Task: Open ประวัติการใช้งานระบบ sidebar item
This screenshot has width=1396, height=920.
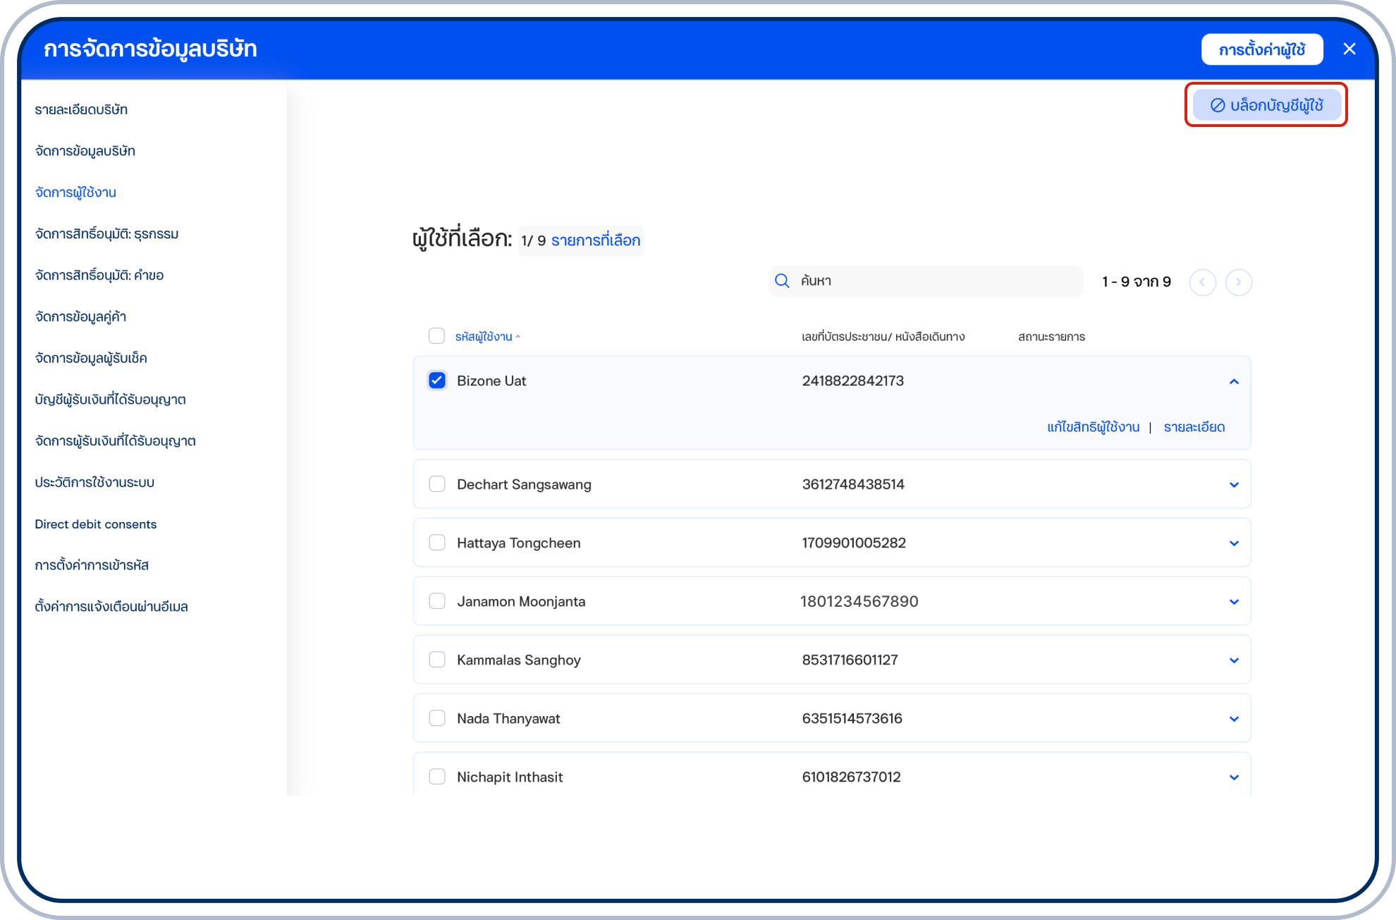Action: pyautogui.click(x=94, y=483)
